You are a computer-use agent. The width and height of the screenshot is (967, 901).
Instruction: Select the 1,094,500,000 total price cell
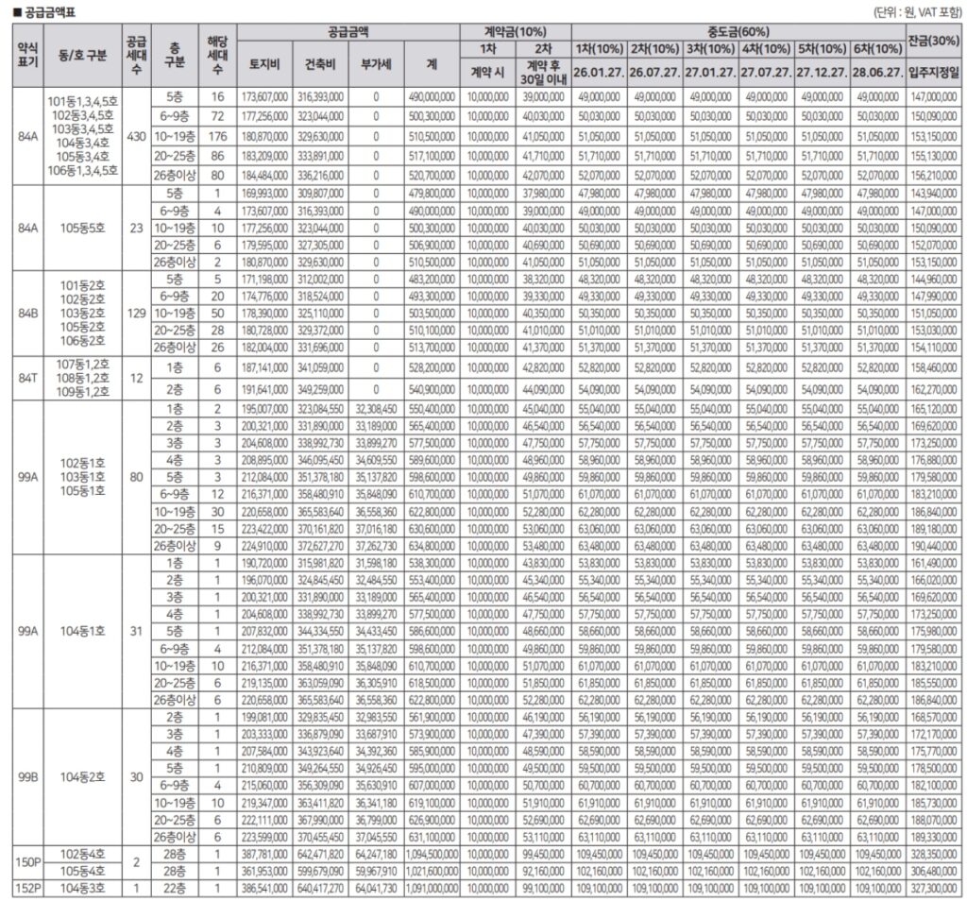click(432, 853)
